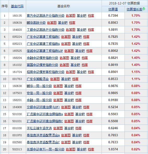The width and height of the screenshot is (148, 154).
Task: Select fund code 001763
Action: click(x=17, y=79)
